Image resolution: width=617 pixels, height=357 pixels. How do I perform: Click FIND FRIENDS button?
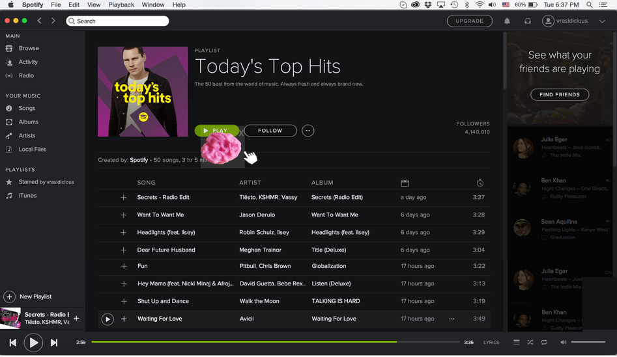(560, 95)
